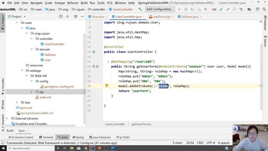
Task: Click the Windows Start button
Action: coord(3,148)
